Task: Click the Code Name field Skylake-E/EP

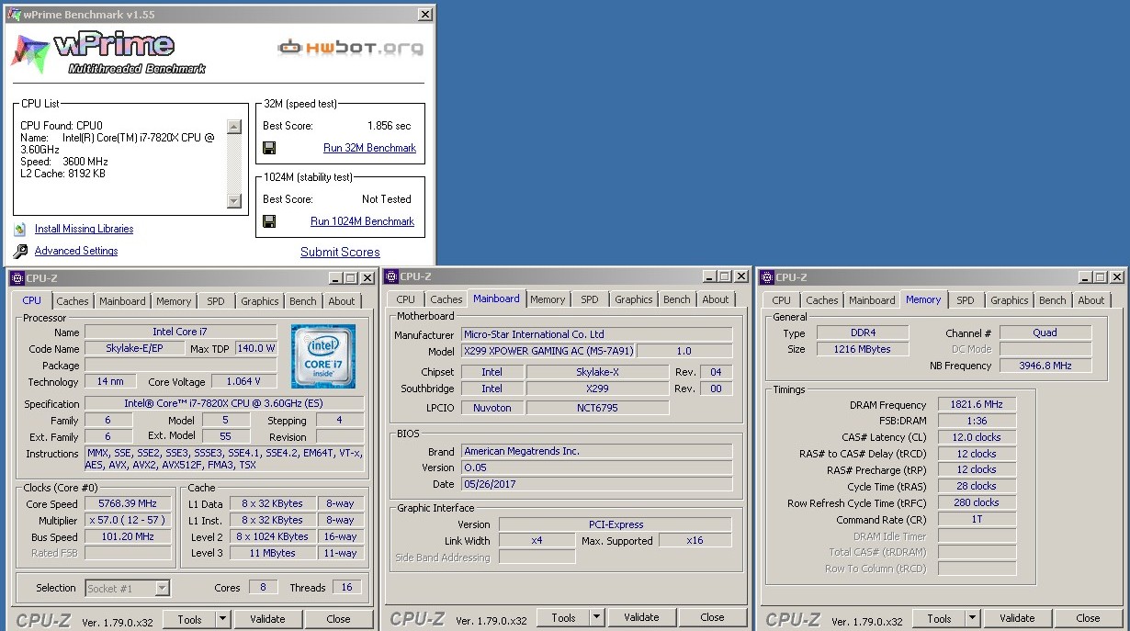Action: [133, 349]
